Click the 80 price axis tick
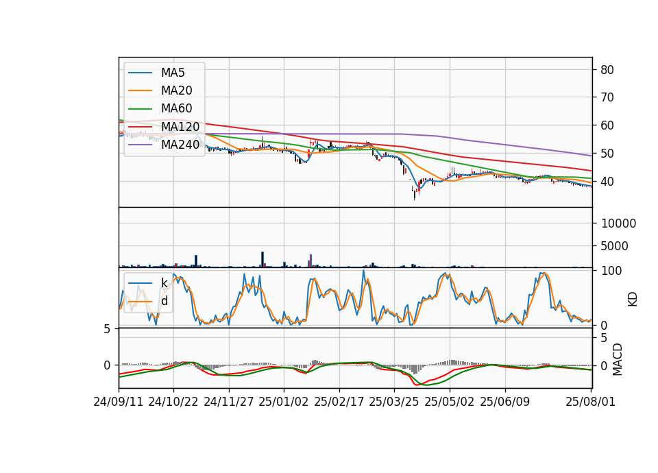This screenshot has width=658, height=473. 607,70
